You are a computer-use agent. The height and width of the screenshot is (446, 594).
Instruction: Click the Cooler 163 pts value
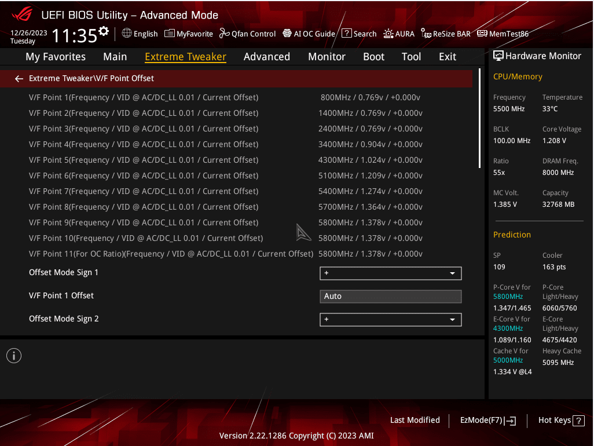coord(554,267)
